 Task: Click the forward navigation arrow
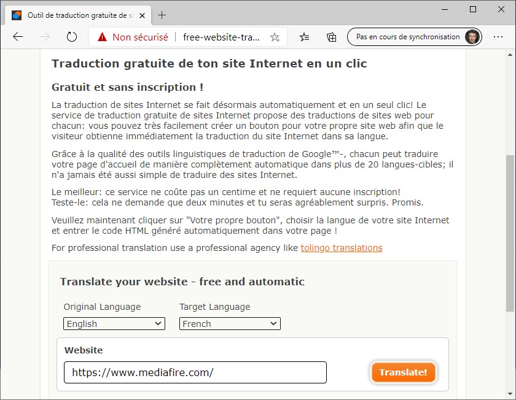45,37
